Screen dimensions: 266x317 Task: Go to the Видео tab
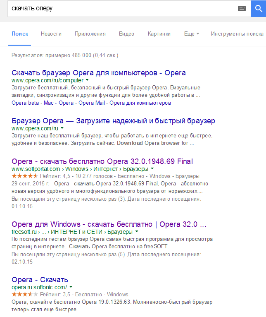(x=126, y=34)
